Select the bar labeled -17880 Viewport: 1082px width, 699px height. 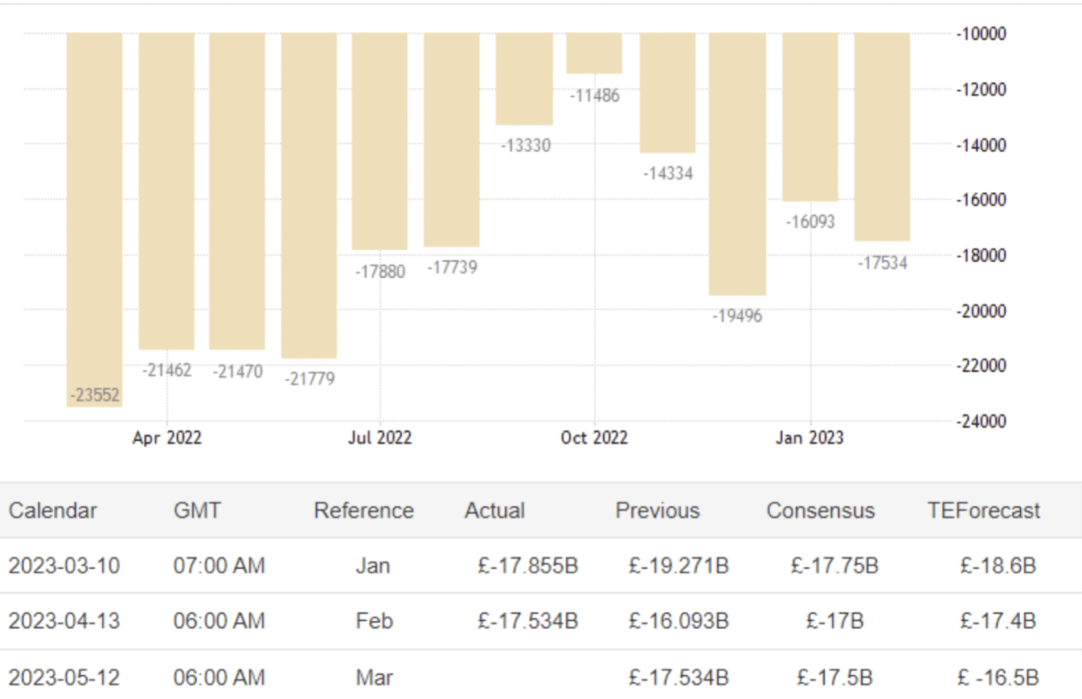pyautogui.click(x=379, y=141)
